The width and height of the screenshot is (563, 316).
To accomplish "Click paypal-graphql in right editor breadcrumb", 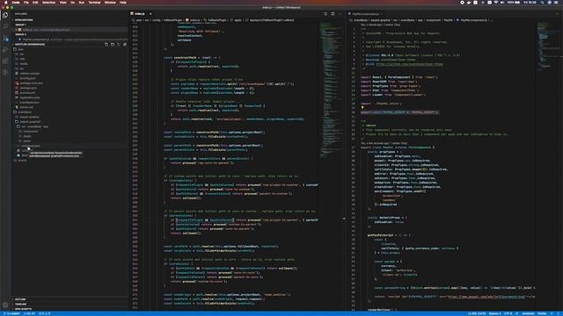I will point(380,20).
